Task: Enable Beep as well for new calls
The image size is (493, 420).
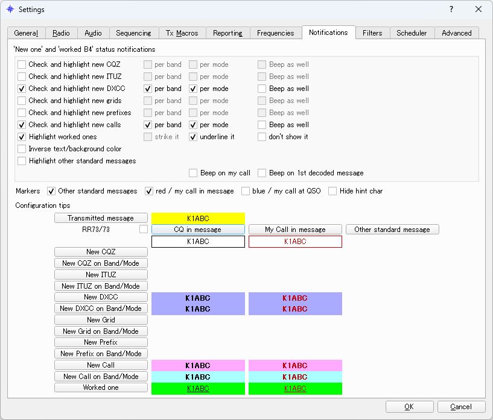Action: pyautogui.click(x=262, y=125)
